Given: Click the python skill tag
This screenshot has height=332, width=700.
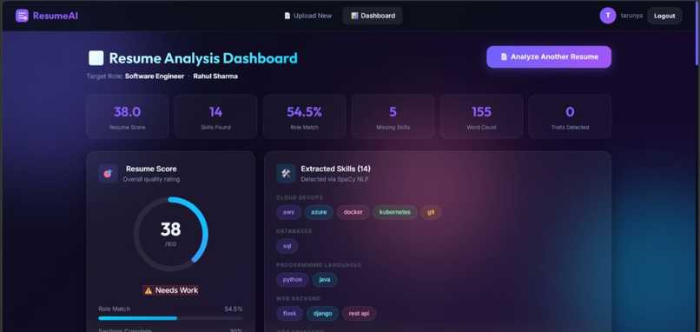Looking at the screenshot, I should point(293,280).
